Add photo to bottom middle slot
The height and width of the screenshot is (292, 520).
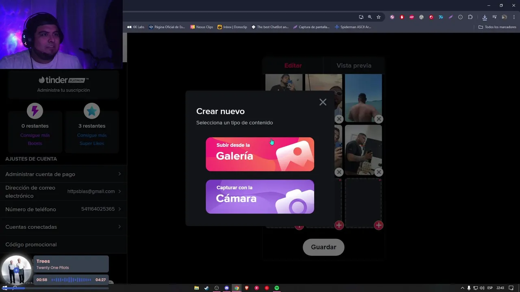point(339,225)
